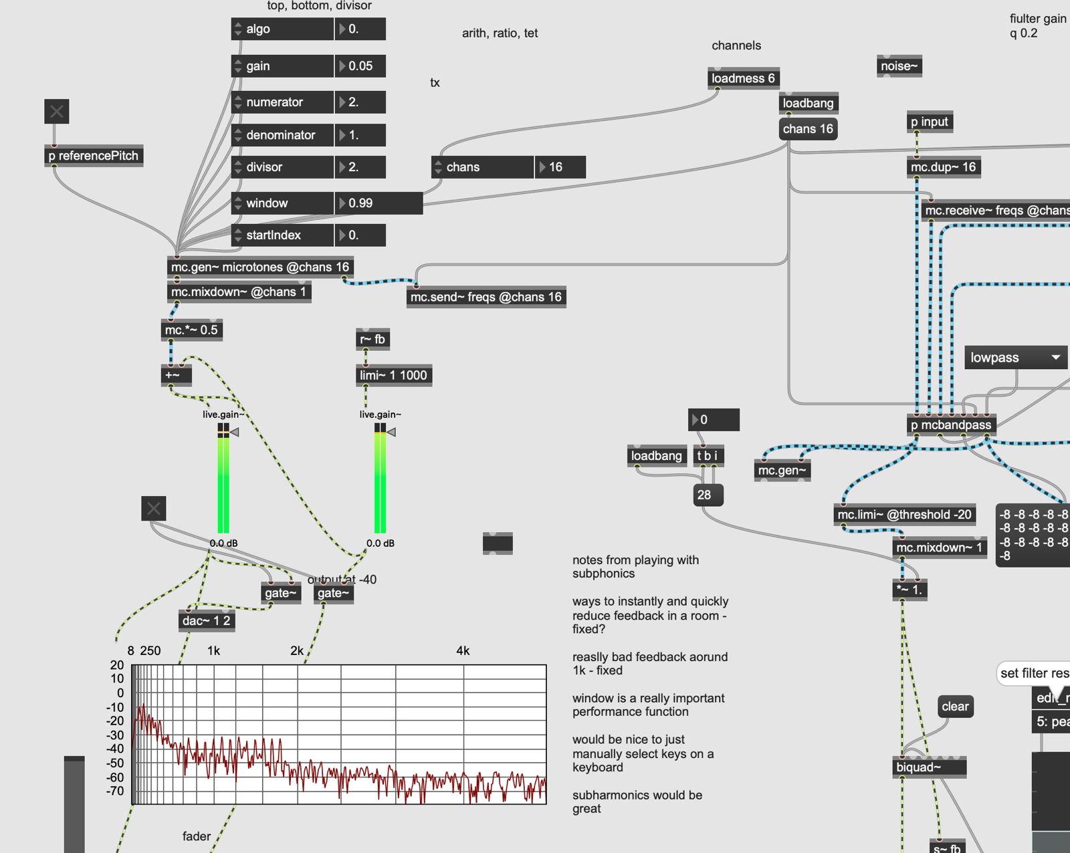Image resolution: width=1070 pixels, height=853 pixels.
Task: Click the small dark message box near the gates
Action: coord(498,543)
